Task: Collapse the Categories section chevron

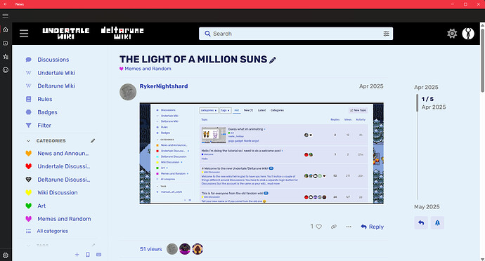Action: click(x=28, y=141)
